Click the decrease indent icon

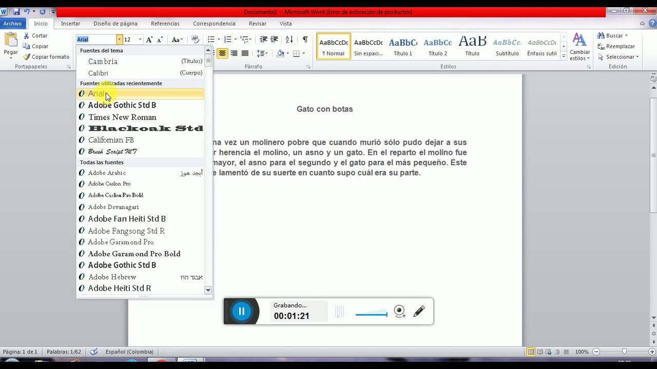tap(263, 39)
